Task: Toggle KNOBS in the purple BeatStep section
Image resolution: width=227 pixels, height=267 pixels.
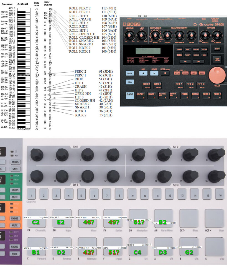Action: pos(15,247)
